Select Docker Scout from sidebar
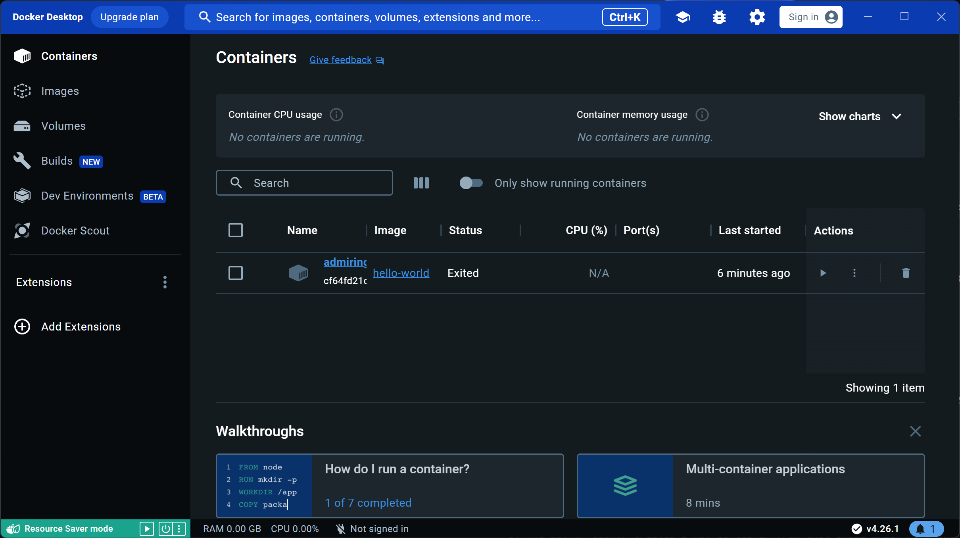The width and height of the screenshot is (960, 538). click(x=75, y=230)
